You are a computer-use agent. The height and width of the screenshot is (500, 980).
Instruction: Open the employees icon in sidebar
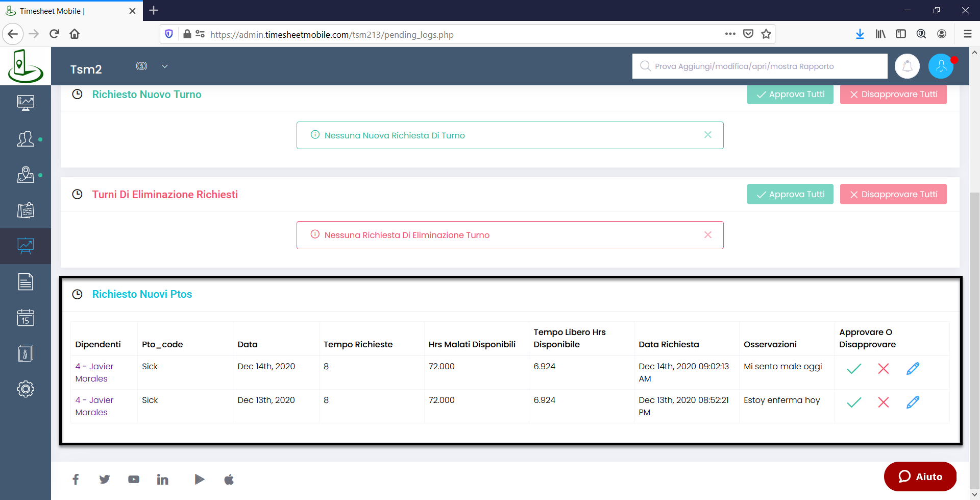coord(26,139)
